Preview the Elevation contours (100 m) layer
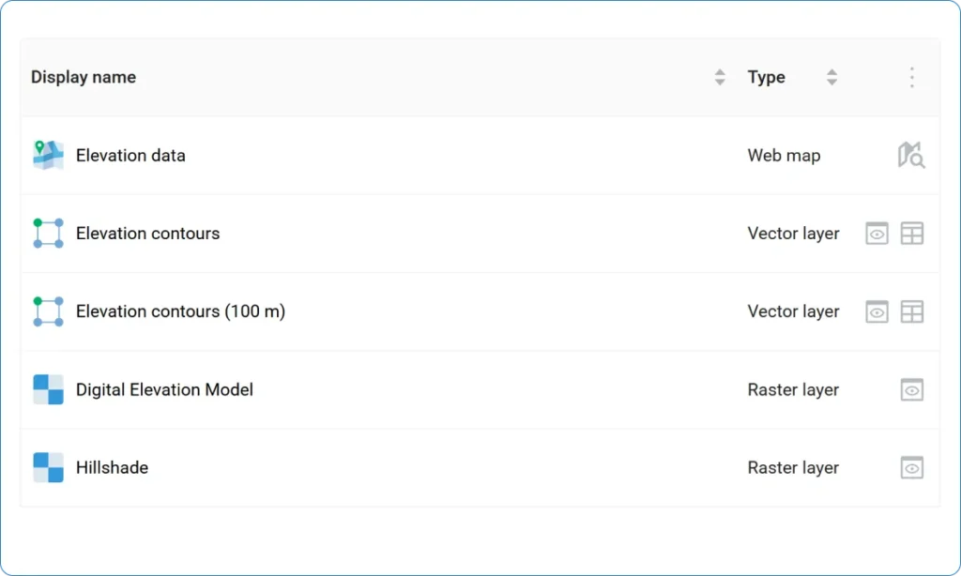The width and height of the screenshot is (961, 576). tap(877, 311)
